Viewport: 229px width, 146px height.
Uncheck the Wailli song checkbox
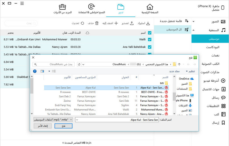click(150, 39)
